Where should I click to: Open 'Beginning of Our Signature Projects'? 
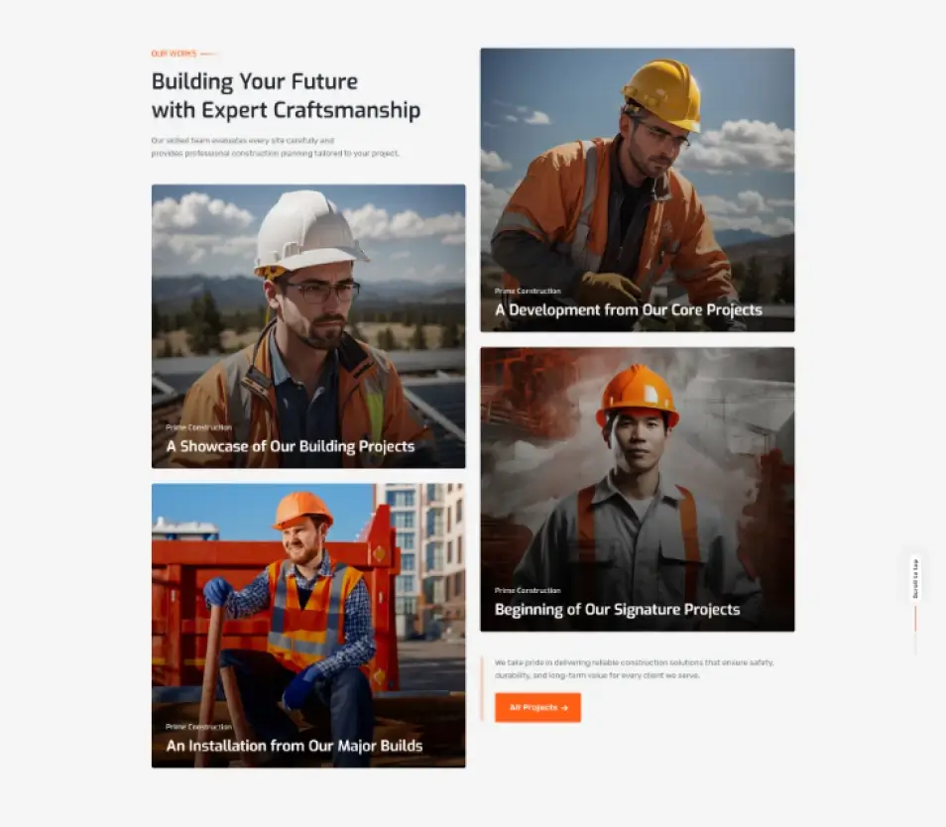617,610
